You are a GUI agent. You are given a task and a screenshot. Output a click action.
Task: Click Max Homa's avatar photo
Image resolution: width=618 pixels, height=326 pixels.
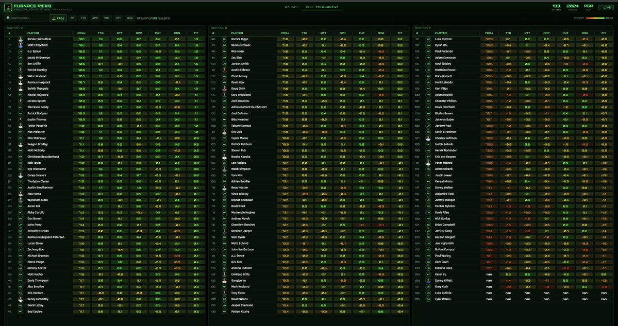(21, 194)
